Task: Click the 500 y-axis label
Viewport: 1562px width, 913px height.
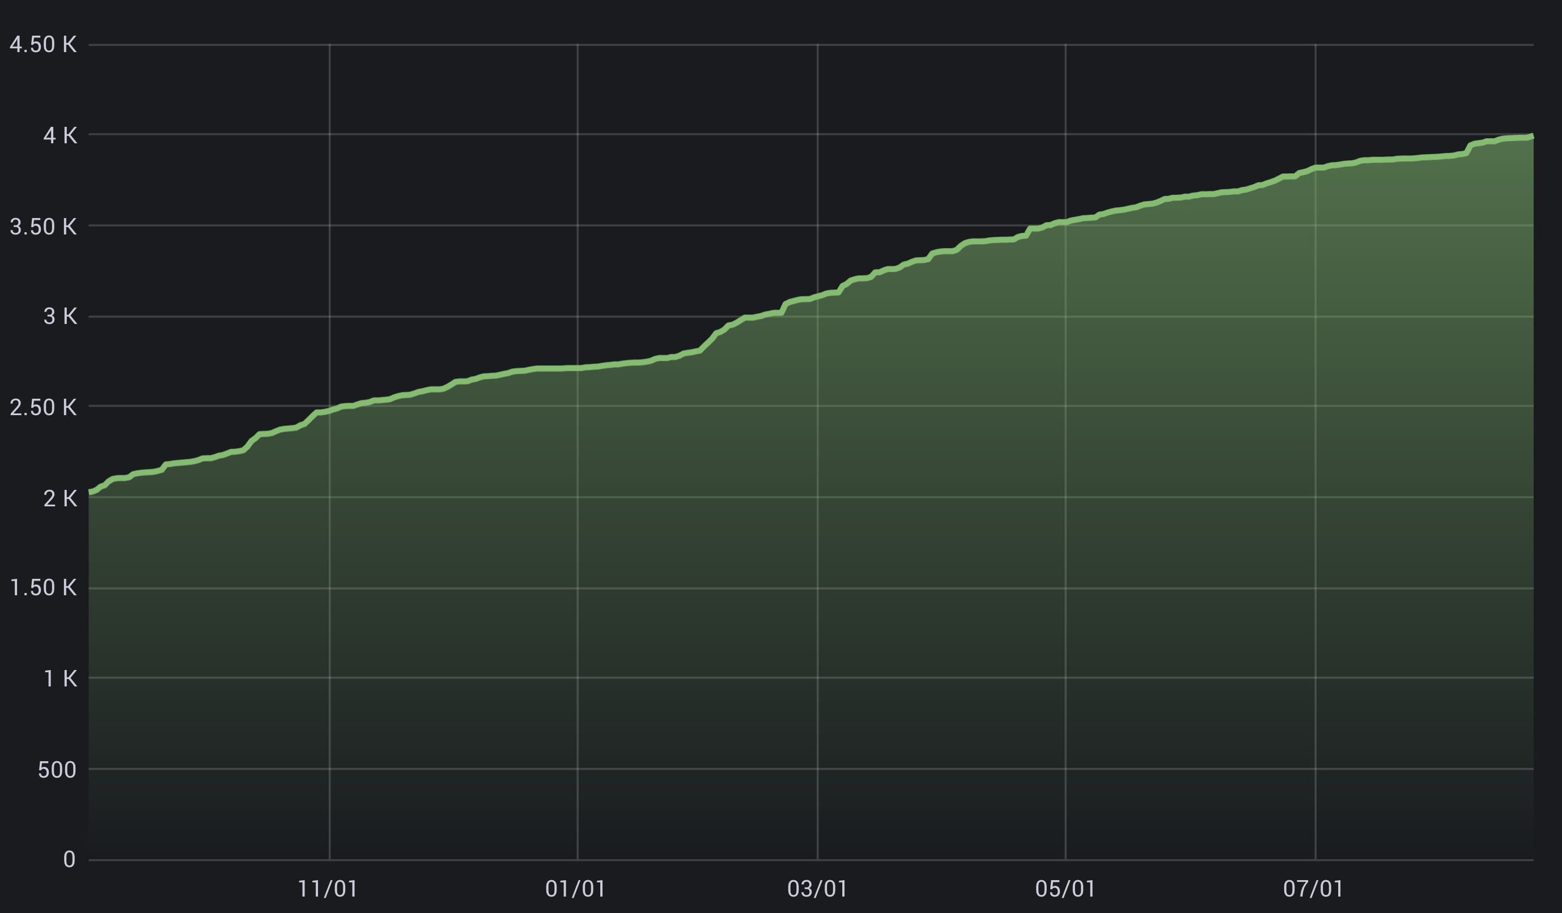Action: click(x=57, y=770)
